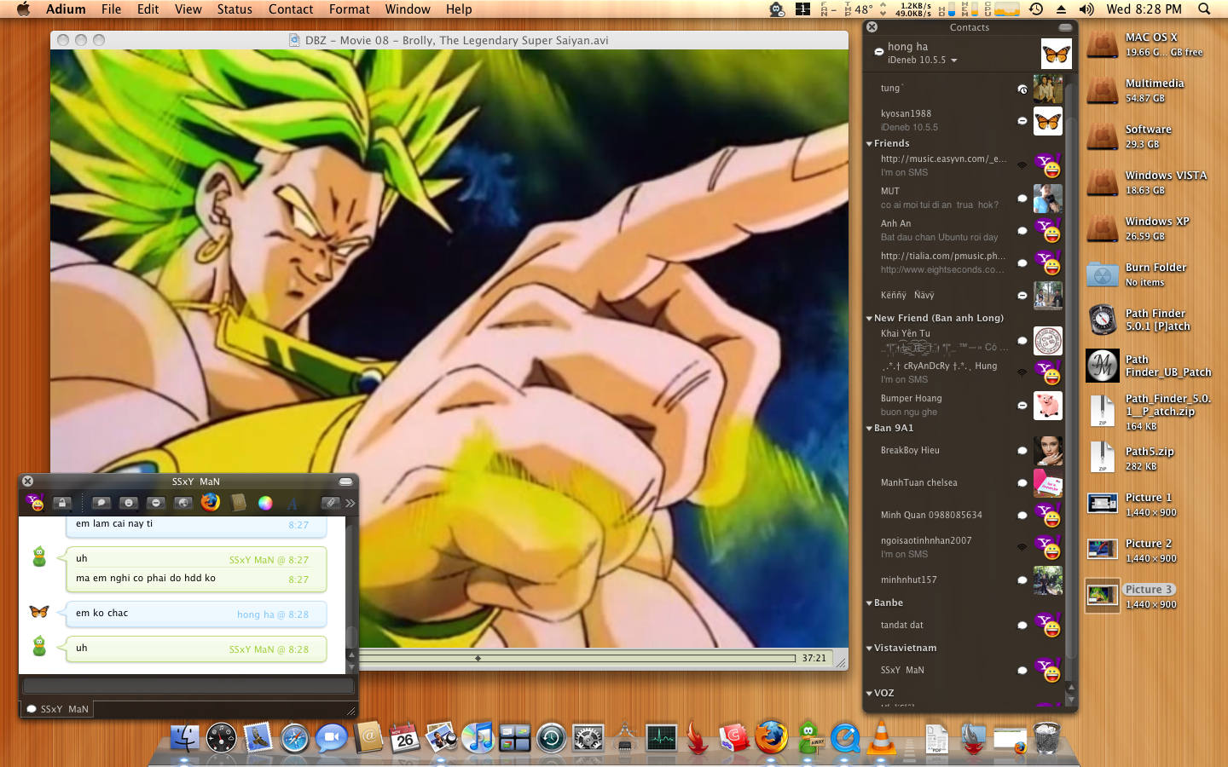Click the Yahoo account icon in chat toolbar
Screen dimensions: 1228x767
(35, 503)
